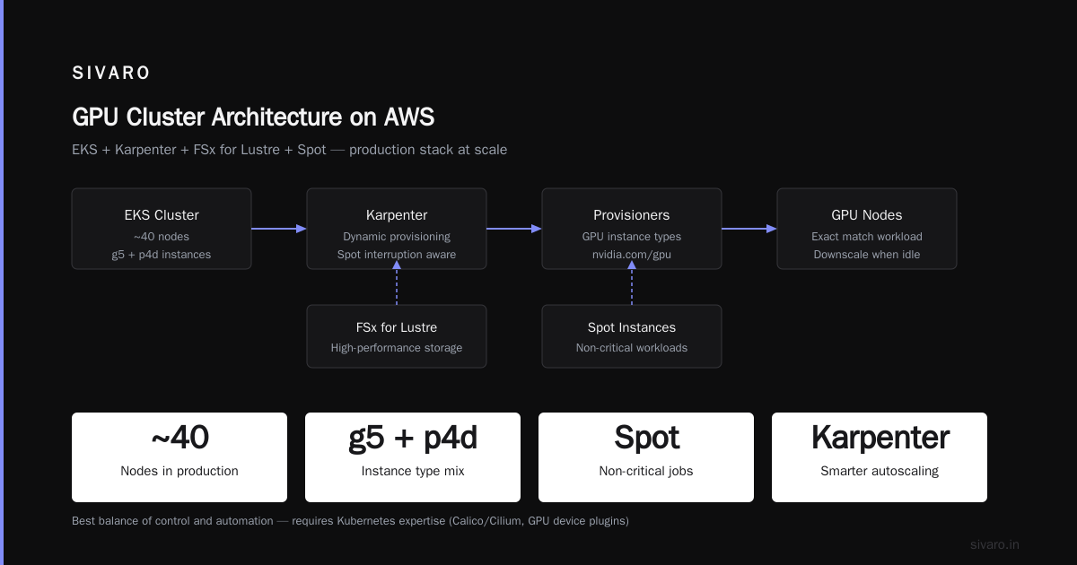Select the EKS Cluster node box
Viewport: 1077px width, 565px height.
162,229
